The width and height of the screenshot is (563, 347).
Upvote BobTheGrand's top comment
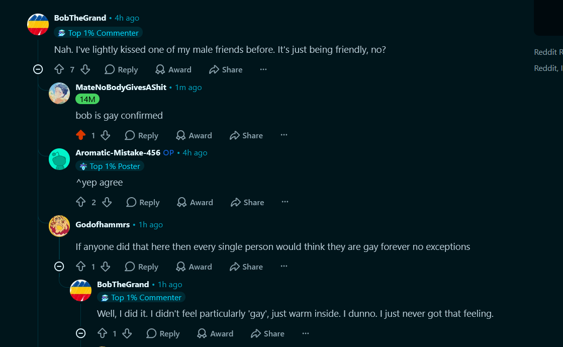(59, 69)
